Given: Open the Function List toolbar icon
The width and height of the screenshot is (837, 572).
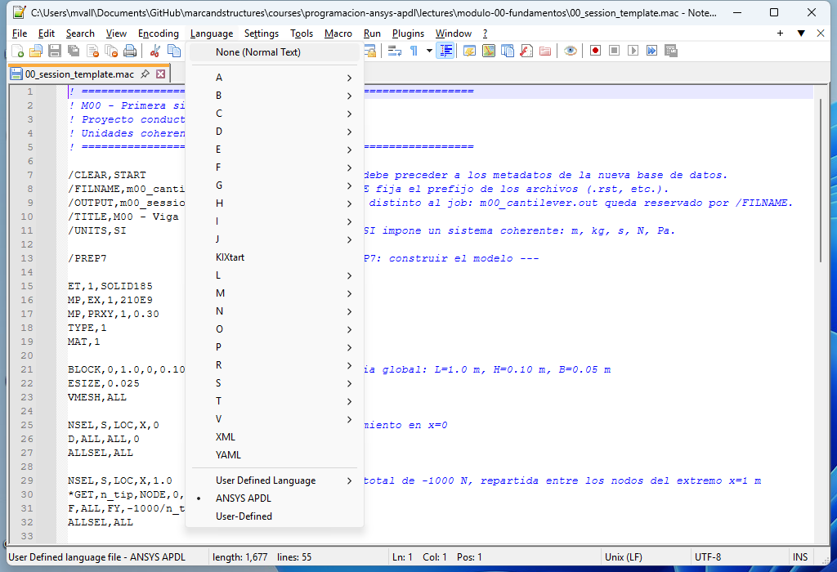Looking at the screenshot, I should click(x=526, y=51).
